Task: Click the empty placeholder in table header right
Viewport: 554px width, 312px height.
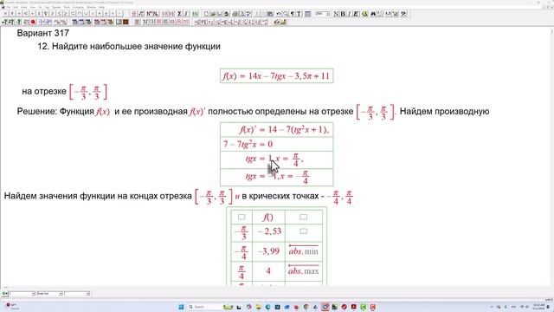Action: tap(303, 217)
